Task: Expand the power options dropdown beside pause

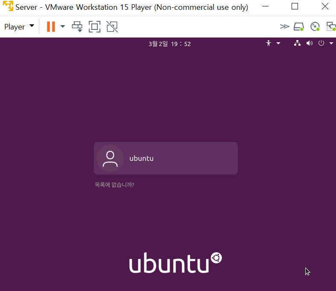Action: point(63,26)
